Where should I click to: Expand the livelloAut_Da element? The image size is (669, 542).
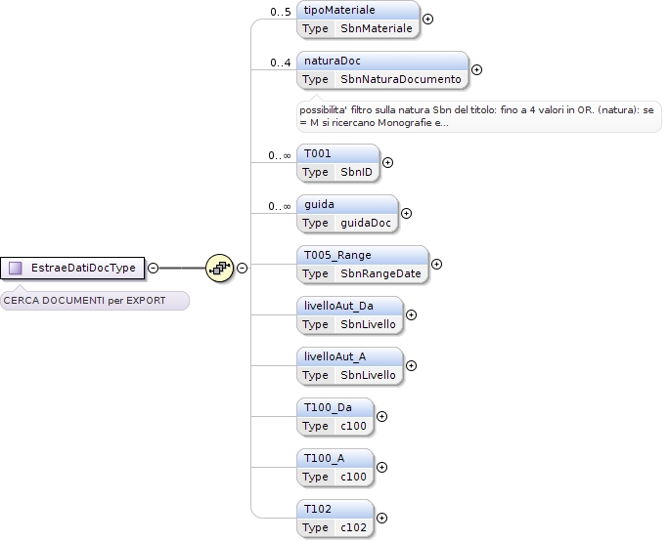pos(411,314)
